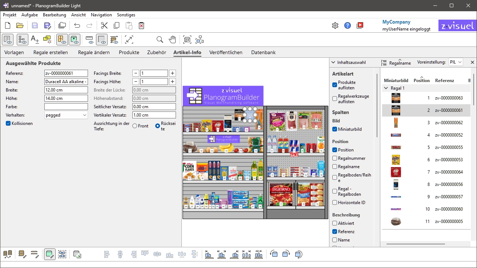477x268 pixels.
Task: Open the Navigation menu
Action: [x=101, y=15]
